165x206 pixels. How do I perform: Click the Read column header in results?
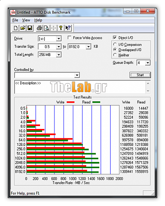tap(141, 102)
